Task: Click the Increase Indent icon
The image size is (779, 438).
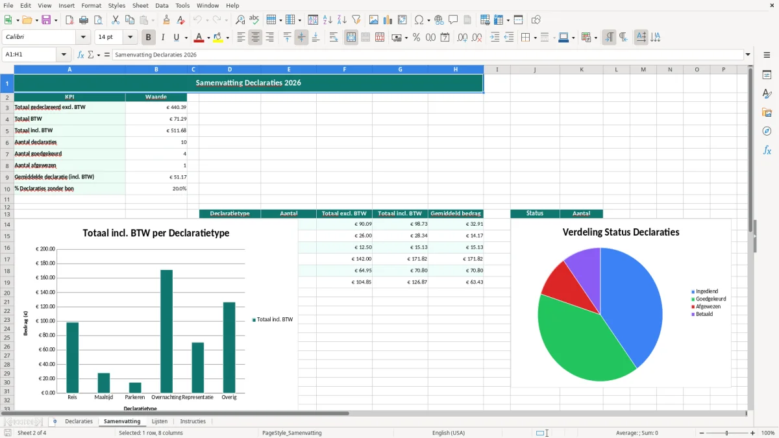Action: tap(495, 38)
